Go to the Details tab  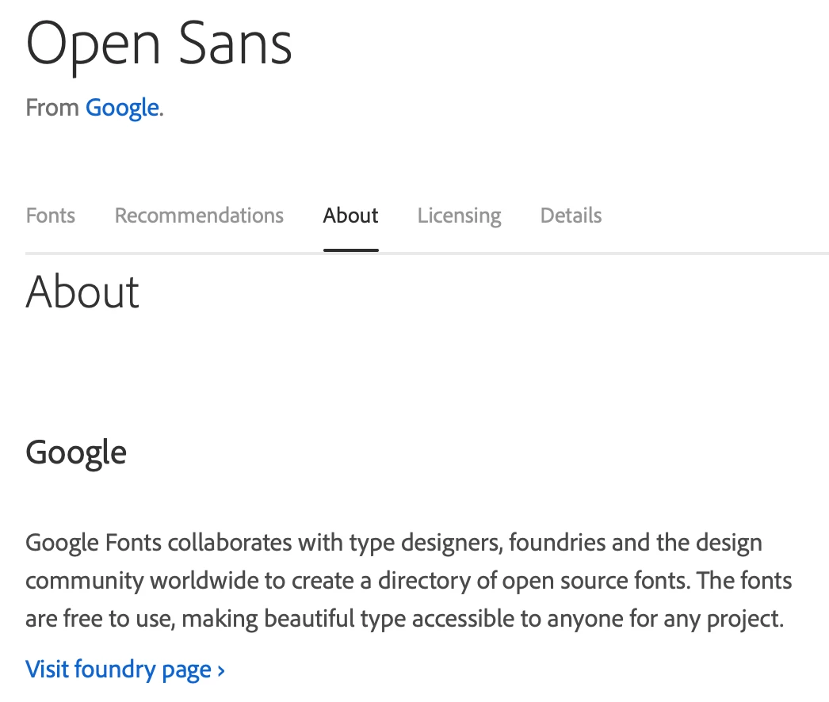571,216
